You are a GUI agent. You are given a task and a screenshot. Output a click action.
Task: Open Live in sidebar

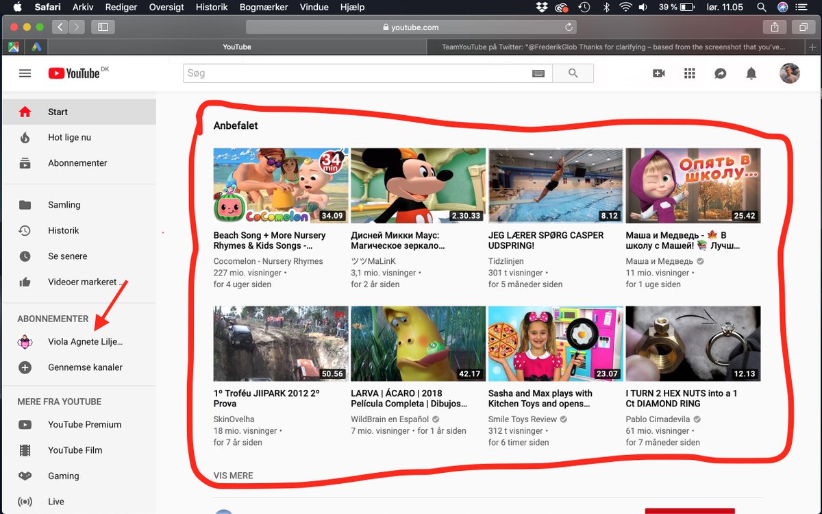click(79, 502)
